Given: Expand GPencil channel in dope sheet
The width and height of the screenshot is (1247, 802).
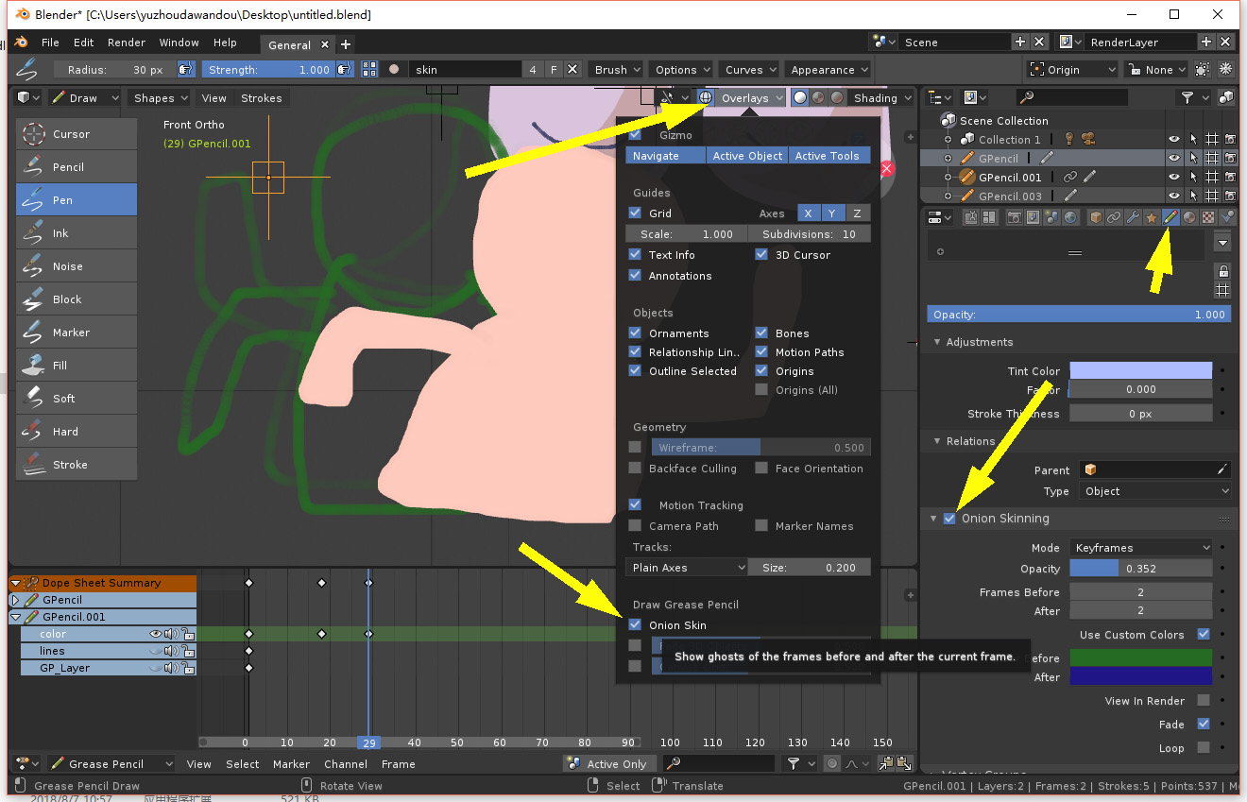Looking at the screenshot, I should [15, 600].
